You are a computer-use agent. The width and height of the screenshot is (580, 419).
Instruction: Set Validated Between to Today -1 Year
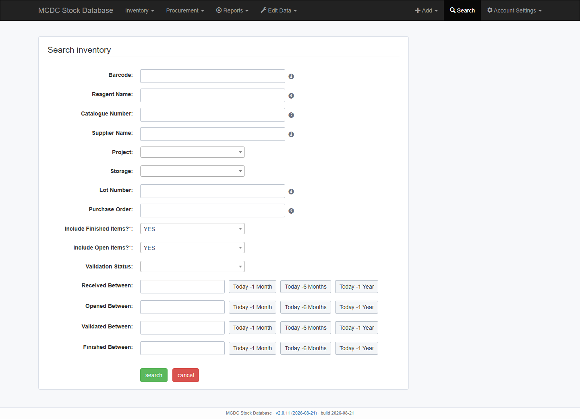click(x=356, y=328)
